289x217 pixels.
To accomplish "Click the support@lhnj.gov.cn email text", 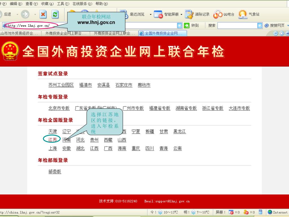I will [172, 201].
